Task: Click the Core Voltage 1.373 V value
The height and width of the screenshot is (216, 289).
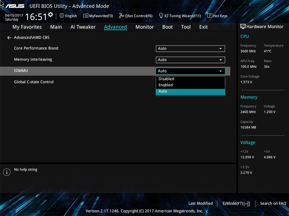Action: pyautogui.click(x=246, y=82)
